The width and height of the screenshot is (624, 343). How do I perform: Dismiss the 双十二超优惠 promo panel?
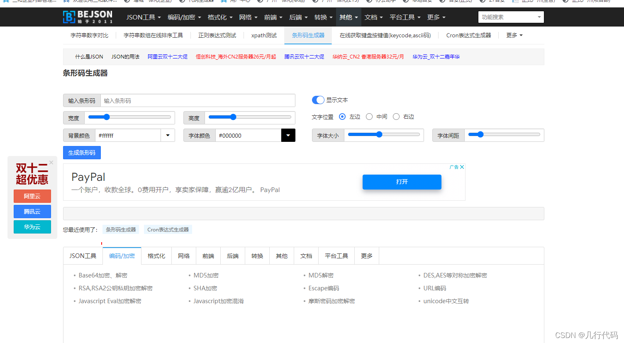[51, 162]
